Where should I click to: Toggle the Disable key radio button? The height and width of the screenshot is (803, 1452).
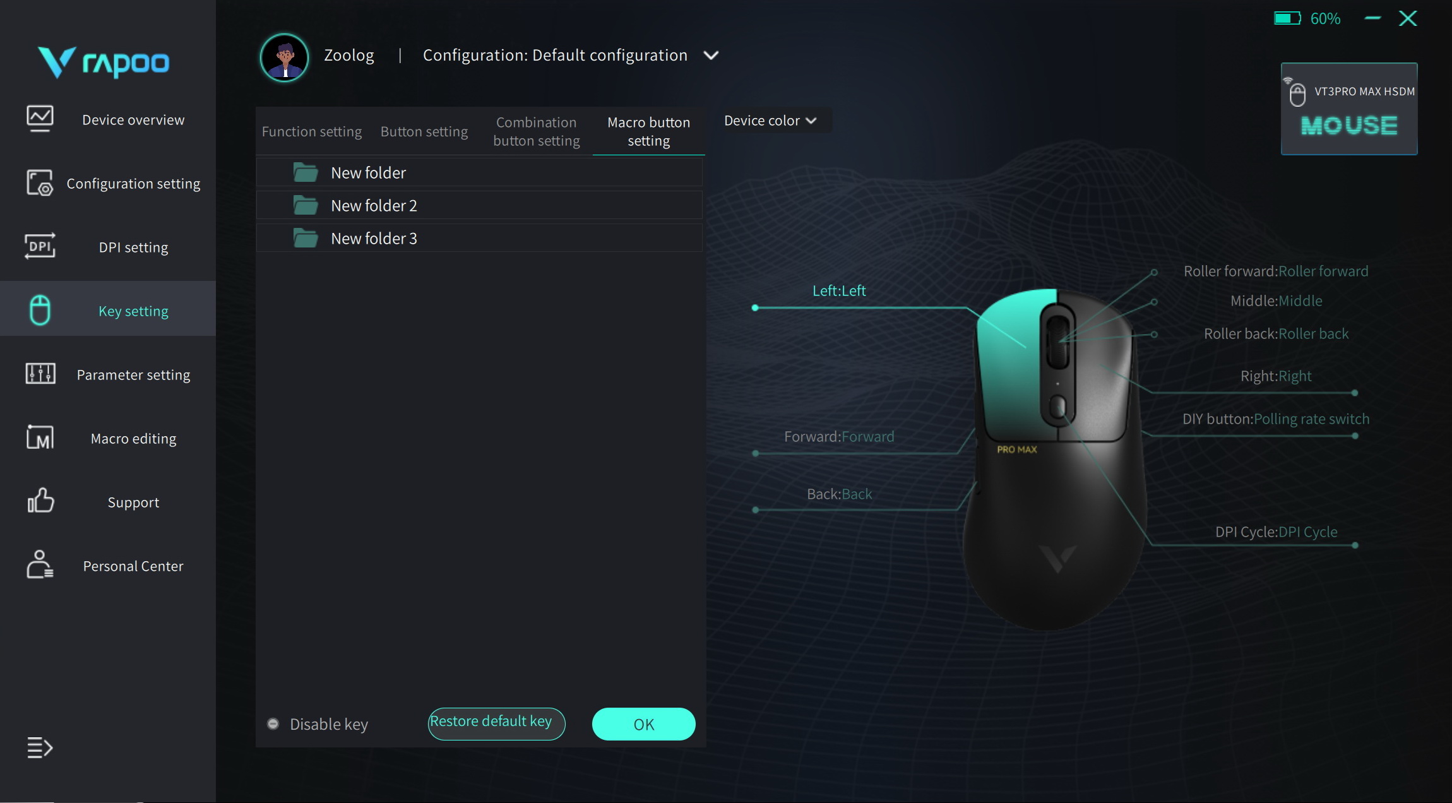coord(273,724)
